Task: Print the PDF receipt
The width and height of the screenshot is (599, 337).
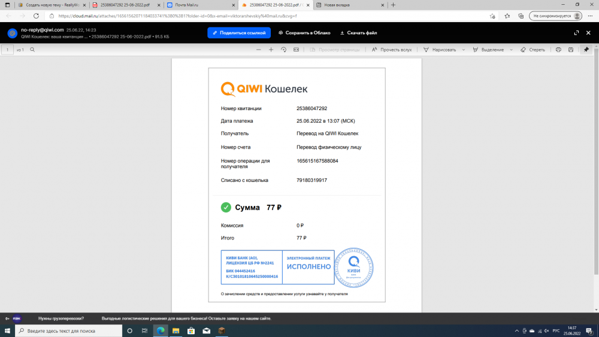Action: pyautogui.click(x=558, y=50)
